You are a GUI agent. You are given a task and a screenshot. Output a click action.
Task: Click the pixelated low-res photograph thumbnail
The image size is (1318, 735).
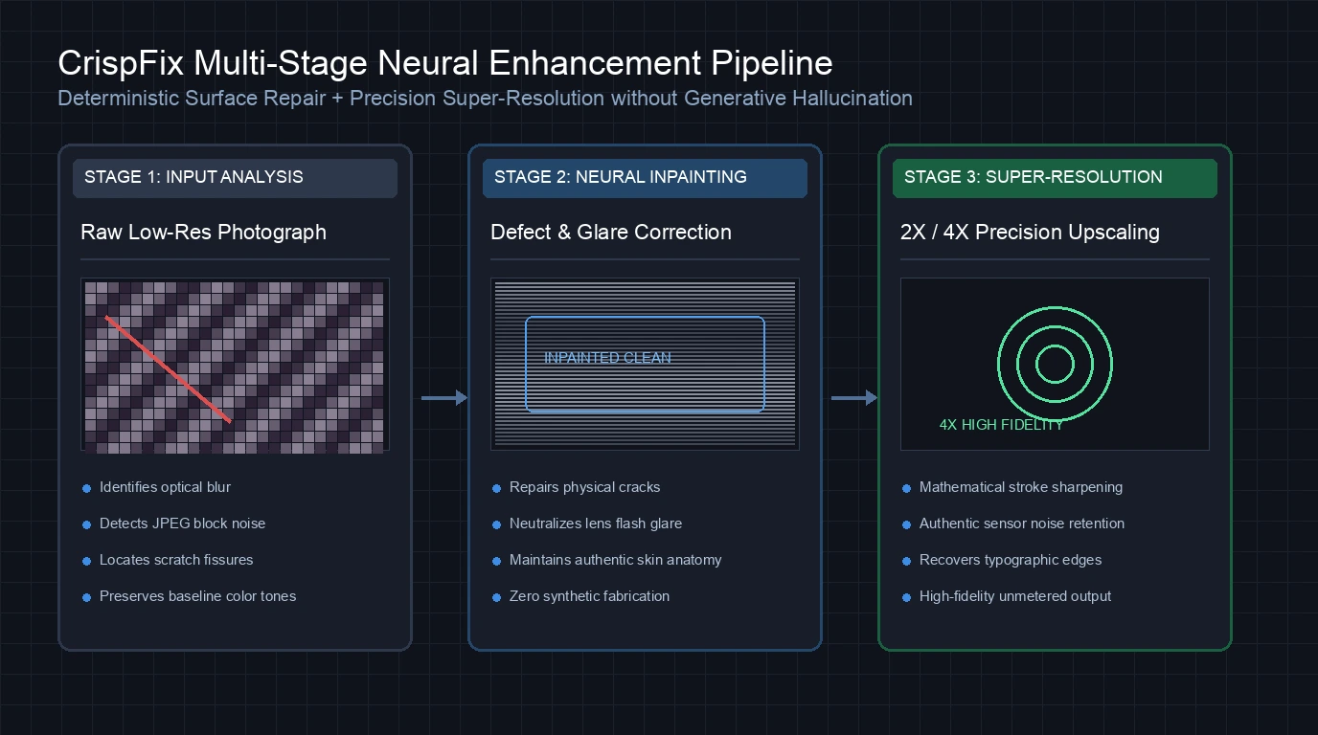click(235, 365)
